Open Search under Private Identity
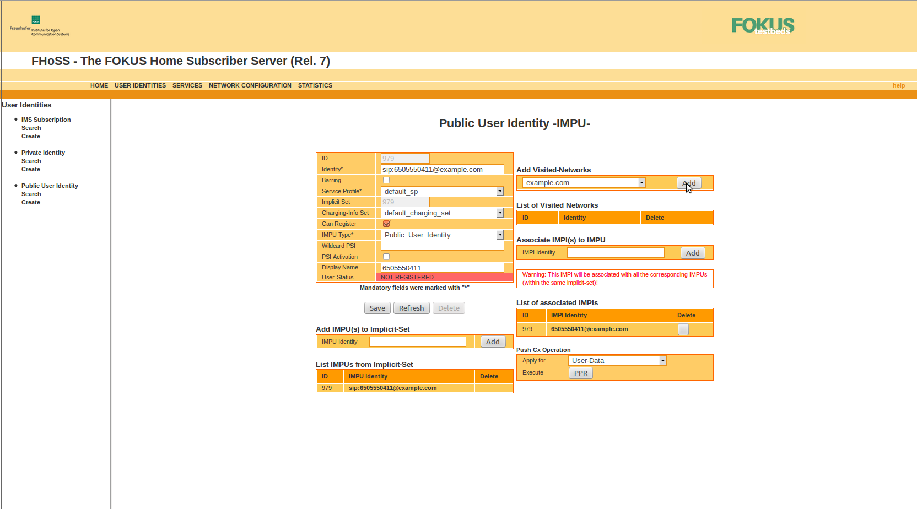This screenshot has width=917, height=509. [x=31, y=161]
